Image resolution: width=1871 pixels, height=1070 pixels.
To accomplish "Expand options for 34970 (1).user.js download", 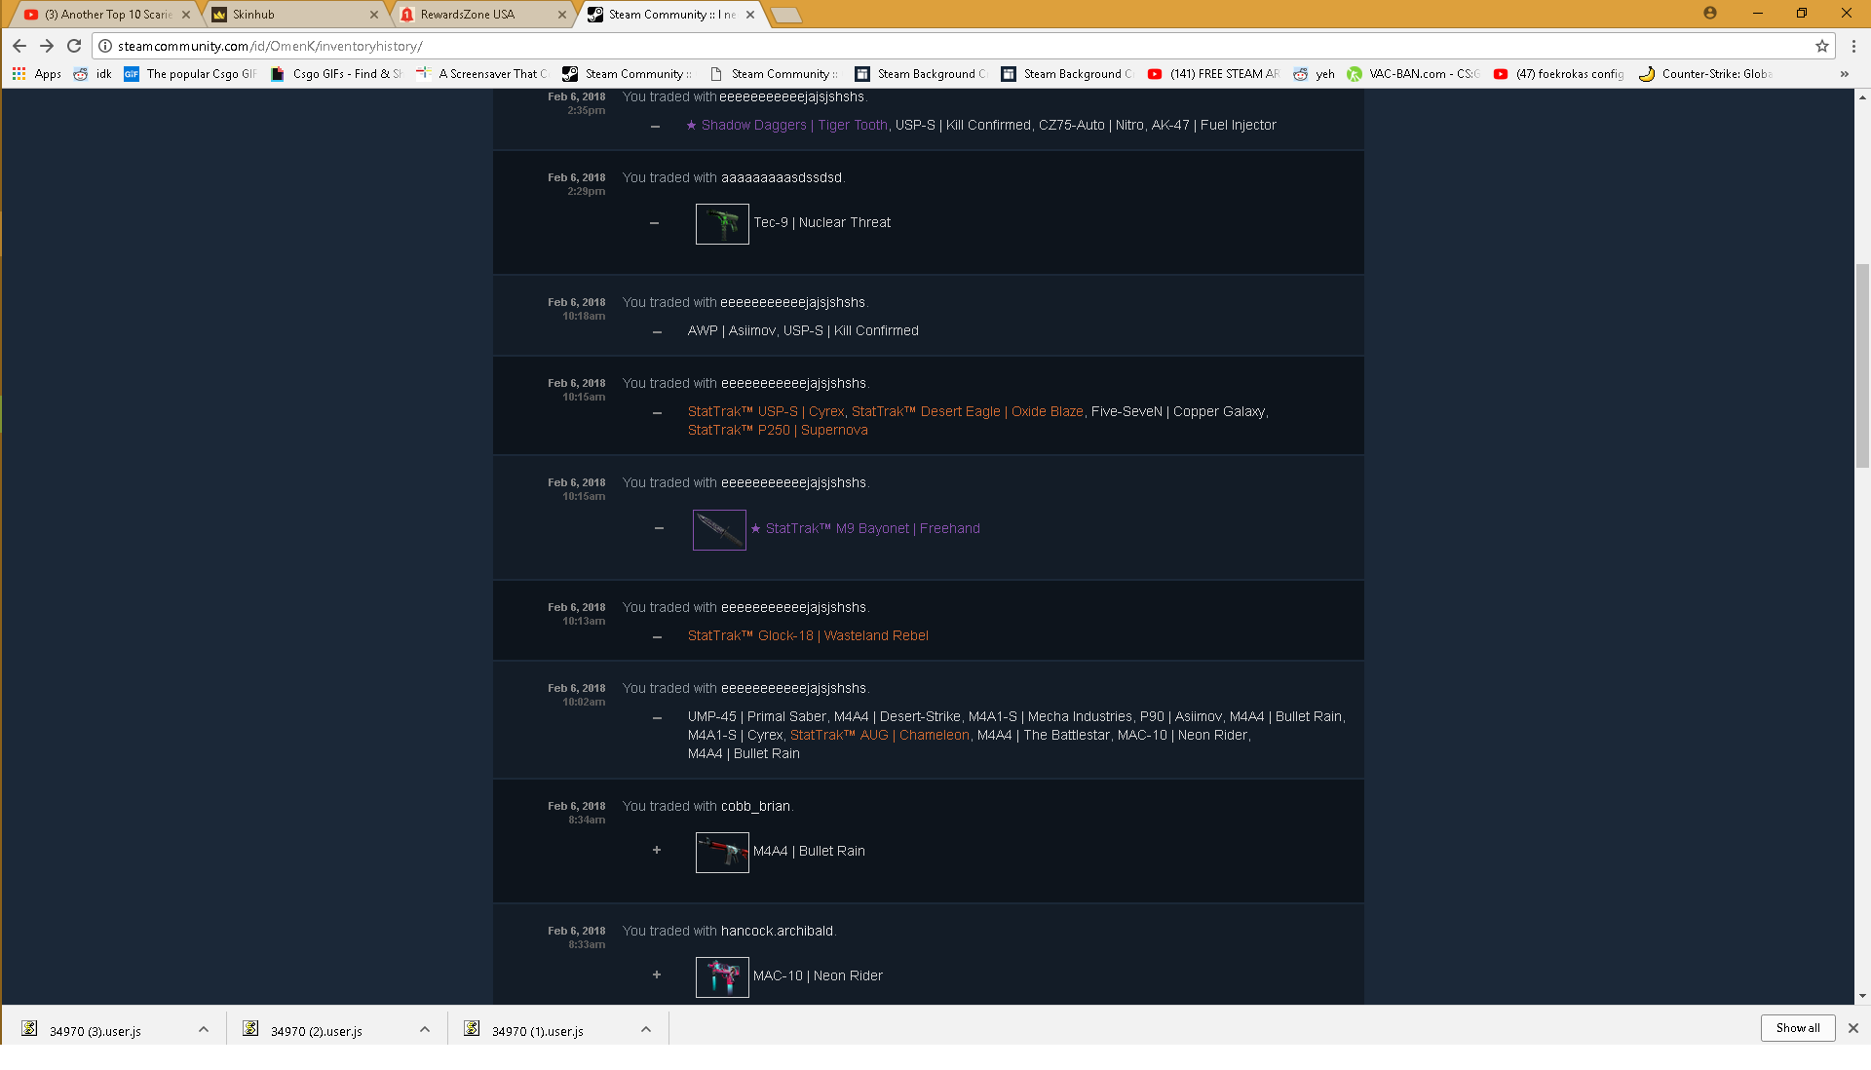I will tap(646, 1030).
